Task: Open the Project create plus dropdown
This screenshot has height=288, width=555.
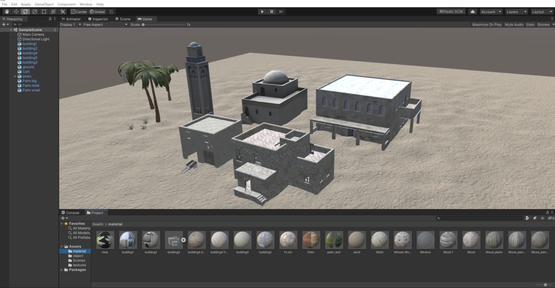Action: click(x=64, y=218)
